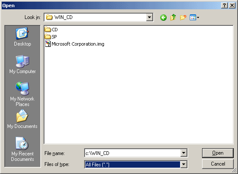This screenshot has width=238, height=174.
Task: Click the question mark help button
Action: point(224,5)
